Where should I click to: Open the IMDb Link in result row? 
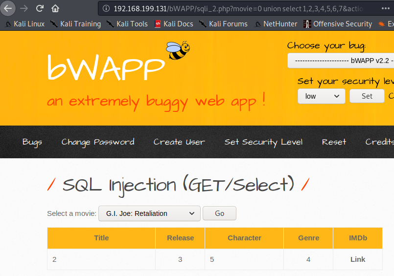358,259
